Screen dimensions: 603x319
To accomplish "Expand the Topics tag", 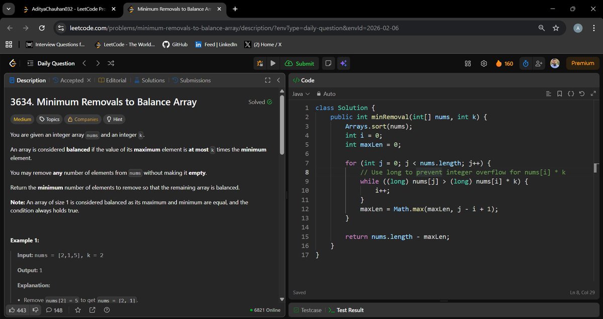I will [49, 120].
